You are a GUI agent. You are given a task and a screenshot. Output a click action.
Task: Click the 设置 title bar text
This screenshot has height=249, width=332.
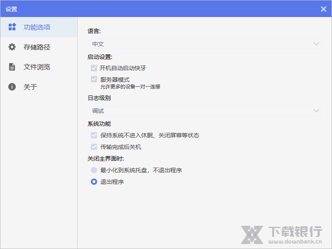coord(12,9)
